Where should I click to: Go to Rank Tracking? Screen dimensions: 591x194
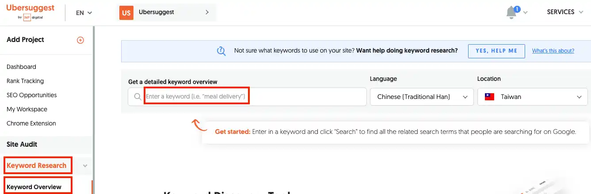tap(25, 81)
